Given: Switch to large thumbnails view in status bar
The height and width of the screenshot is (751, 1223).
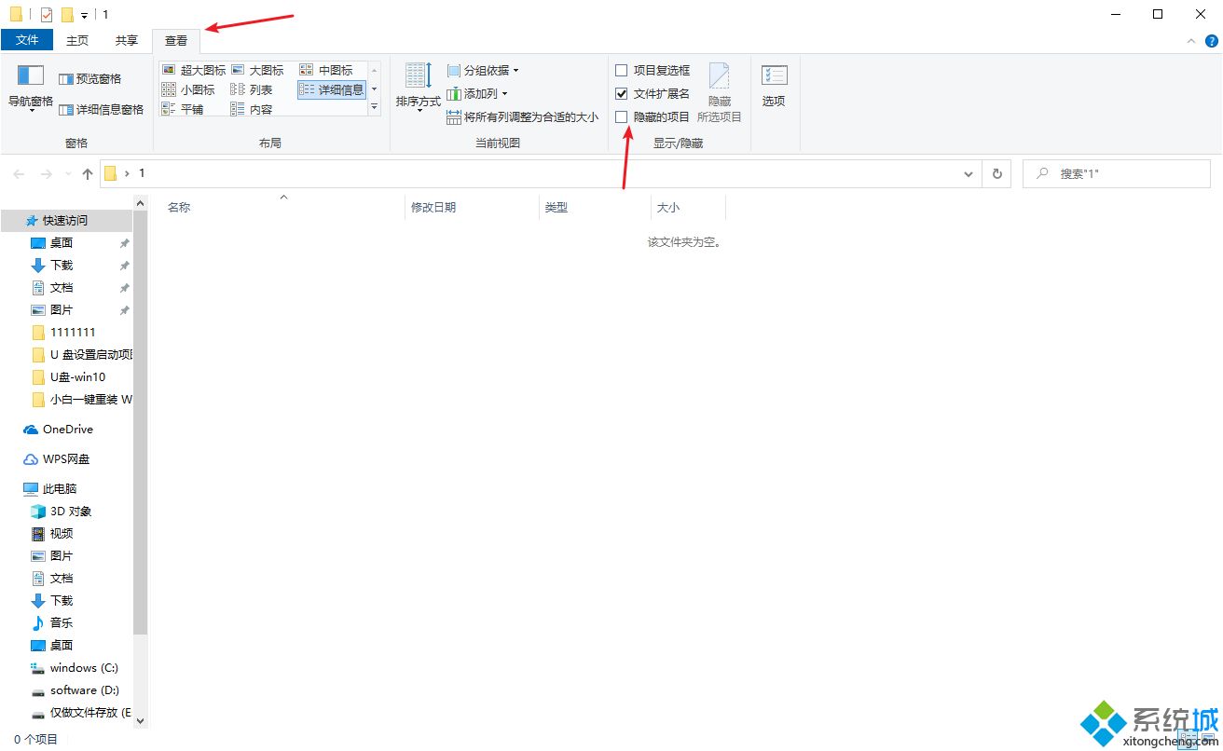Looking at the screenshot, I should pos(1209,741).
